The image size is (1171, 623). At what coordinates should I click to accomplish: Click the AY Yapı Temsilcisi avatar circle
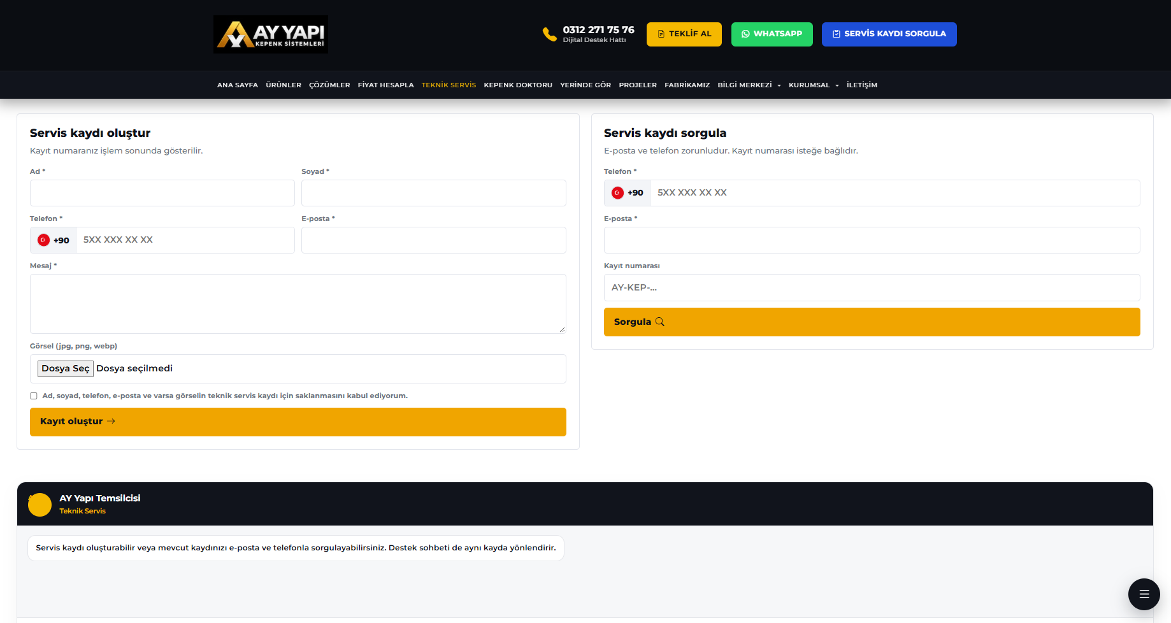[40, 505]
